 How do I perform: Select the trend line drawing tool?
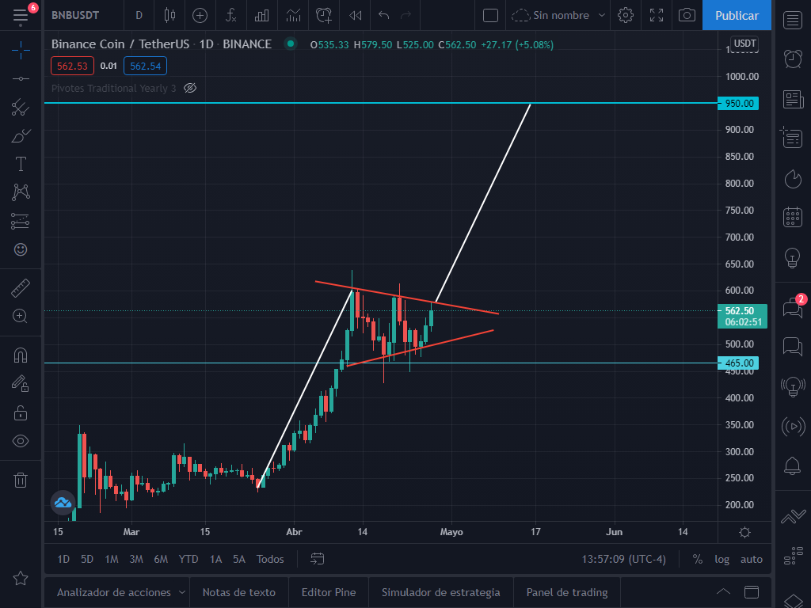(21, 78)
